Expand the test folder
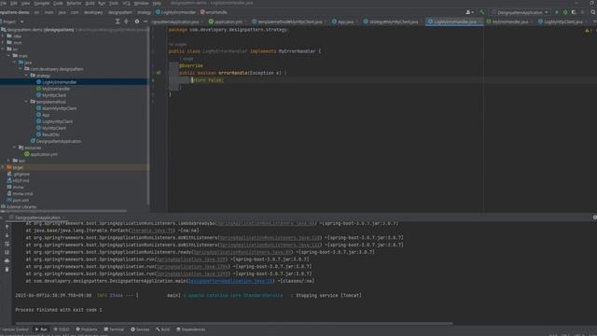597x336 pixels. pos(9,161)
